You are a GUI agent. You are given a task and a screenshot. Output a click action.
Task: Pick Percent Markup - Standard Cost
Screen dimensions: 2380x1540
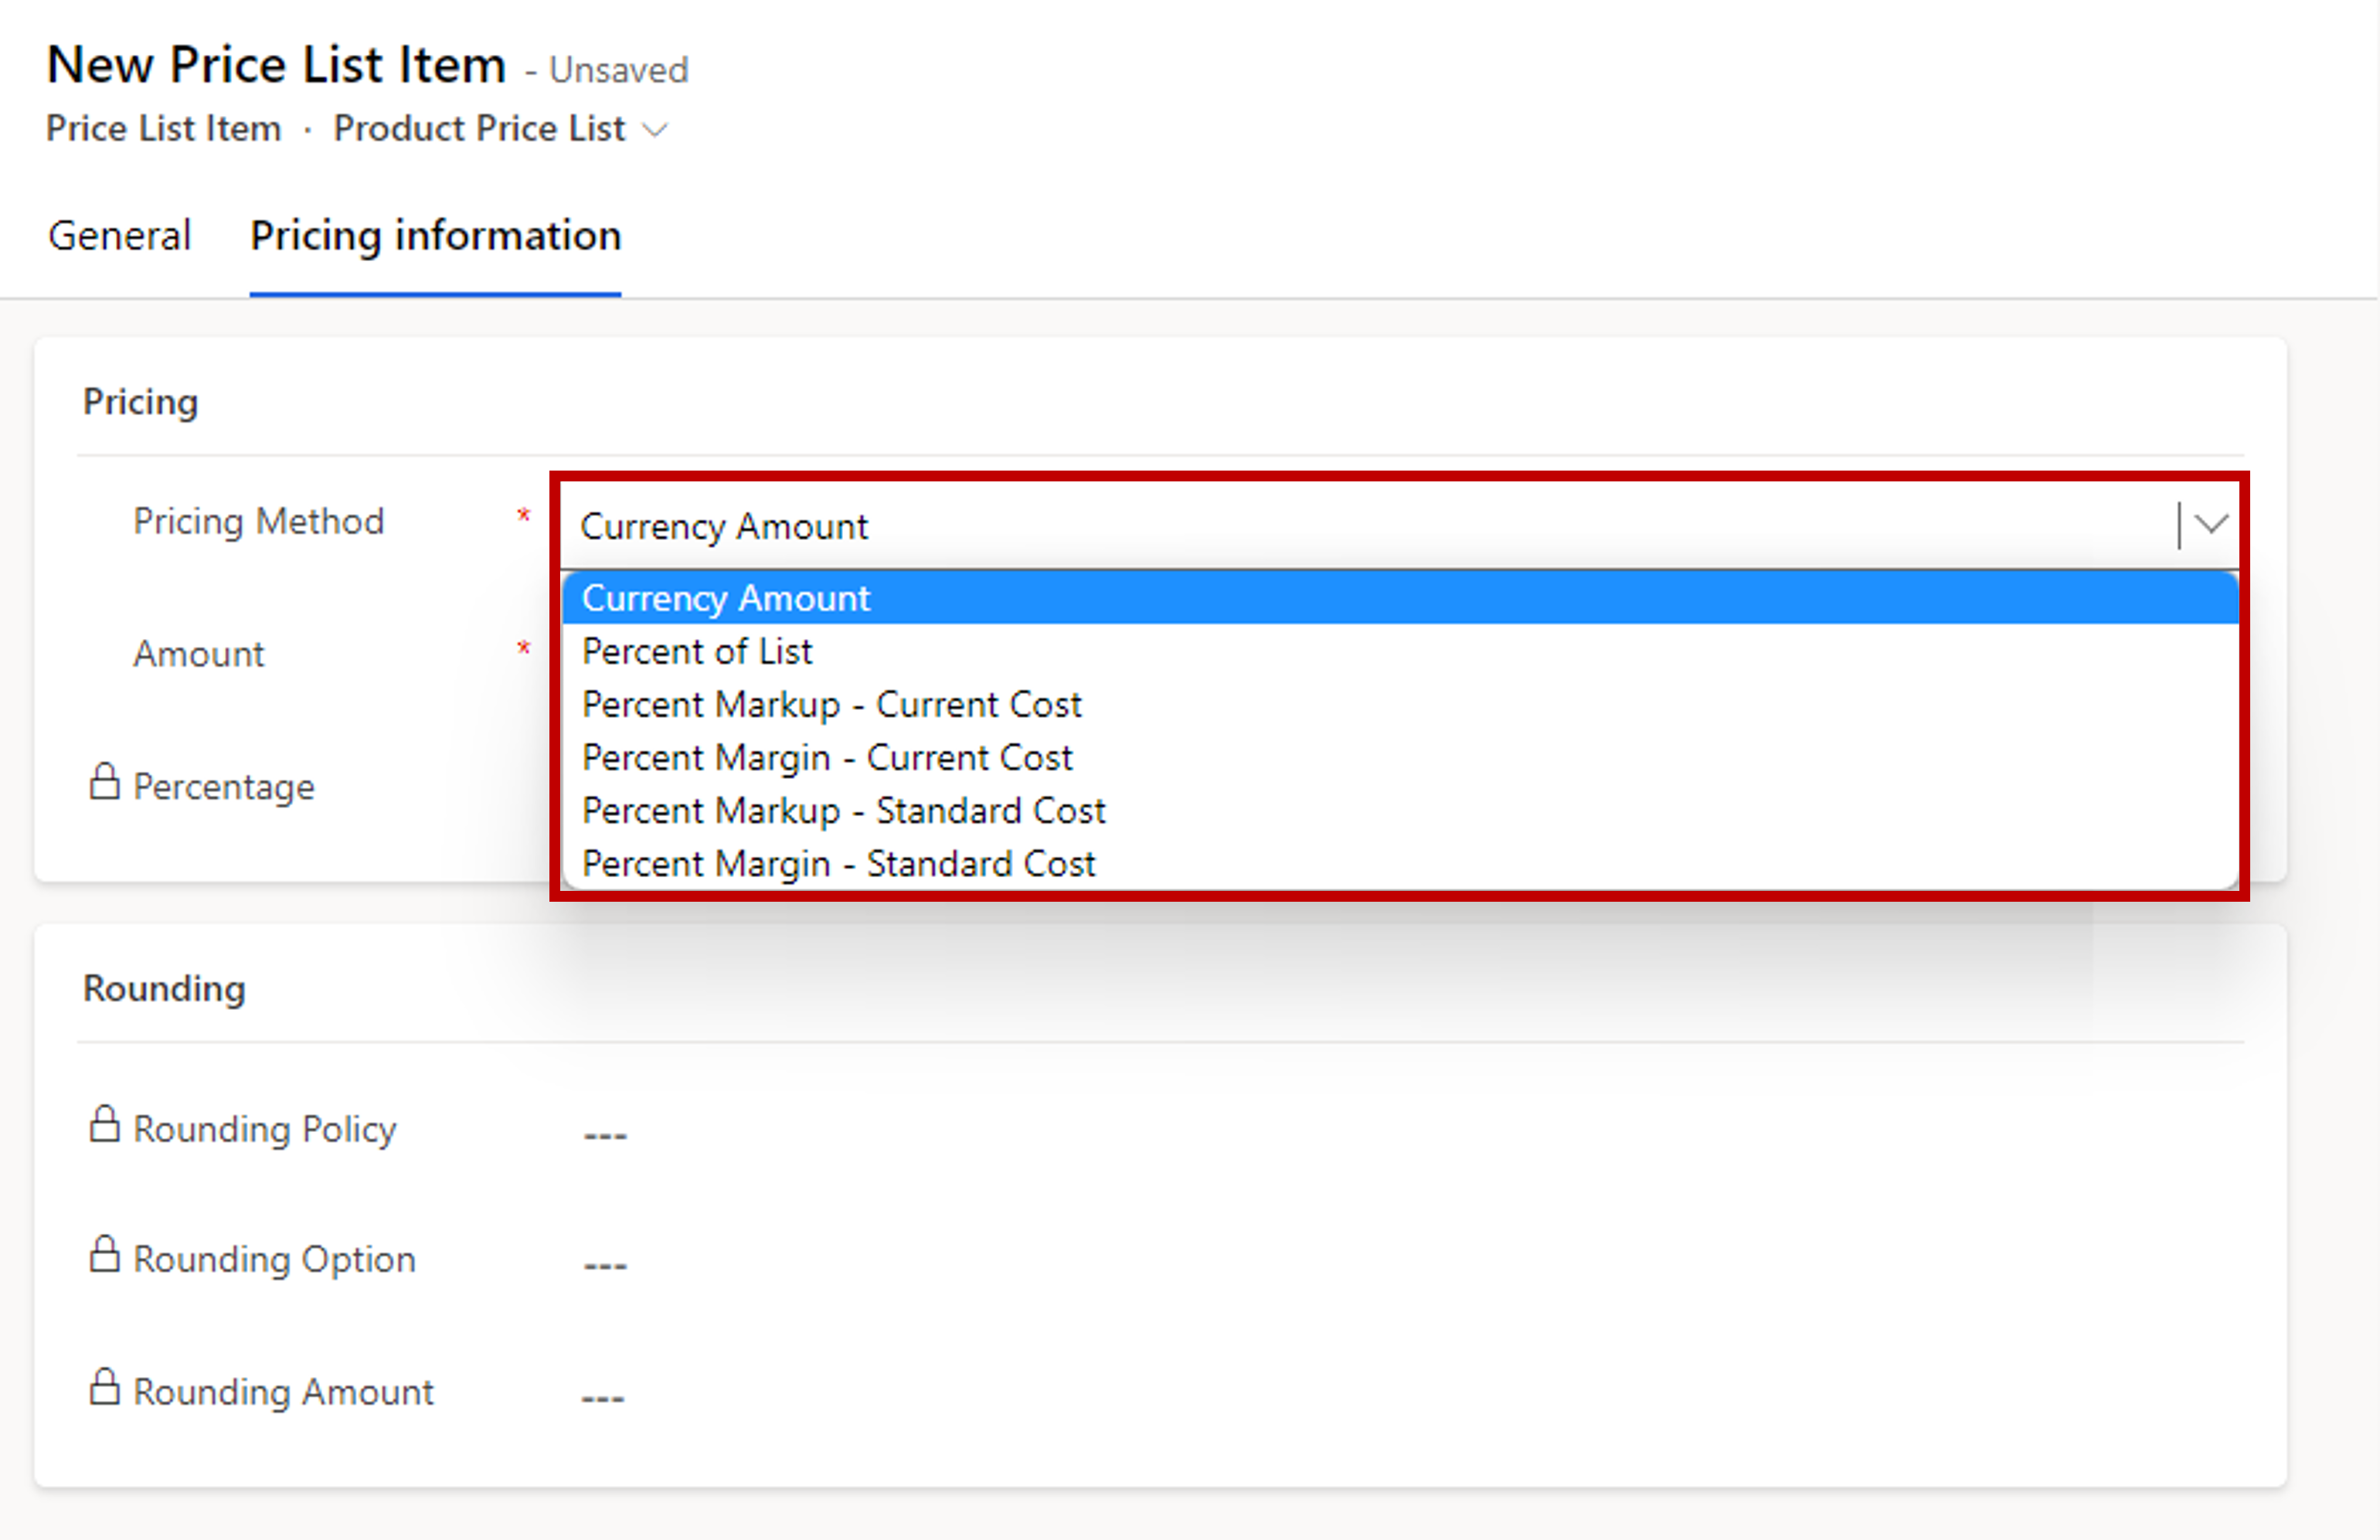1400,810
